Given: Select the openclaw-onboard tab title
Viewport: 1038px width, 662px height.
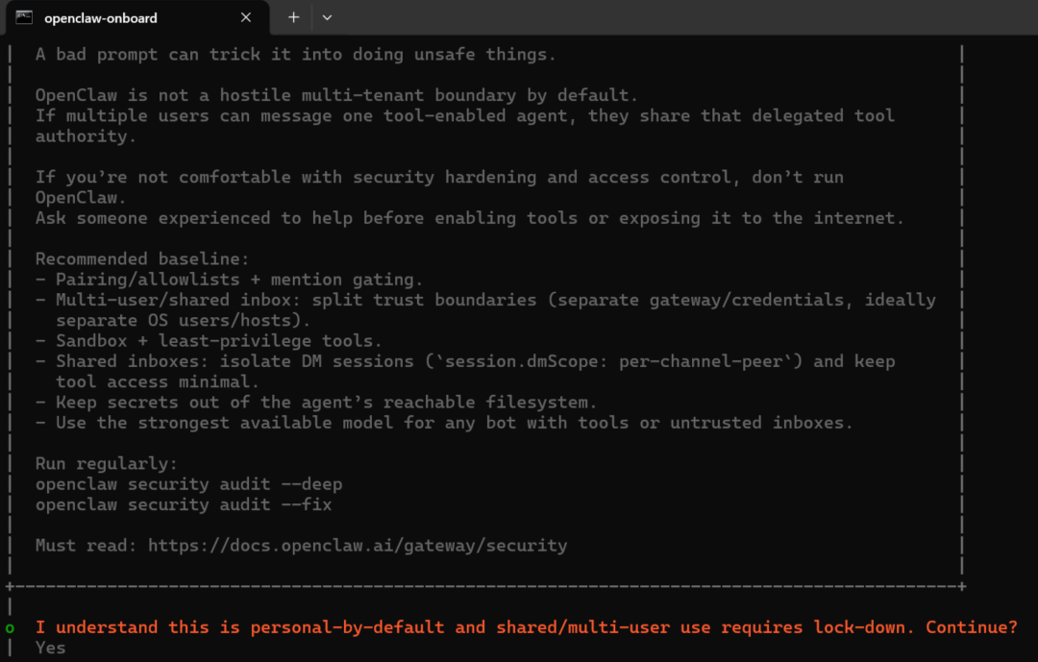Looking at the screenshot, I should coord(101,18).
